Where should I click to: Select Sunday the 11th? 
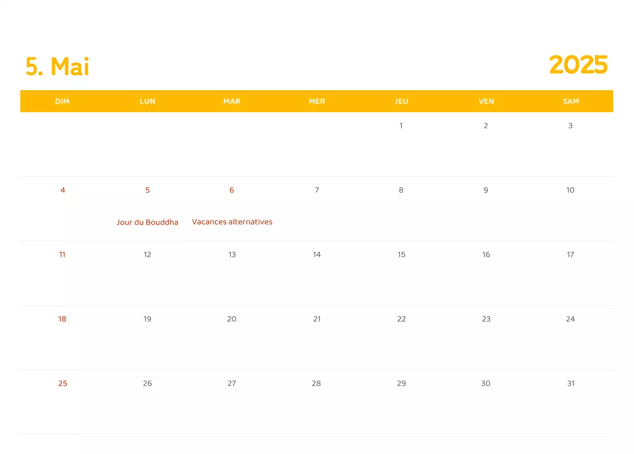click(62, 254)
